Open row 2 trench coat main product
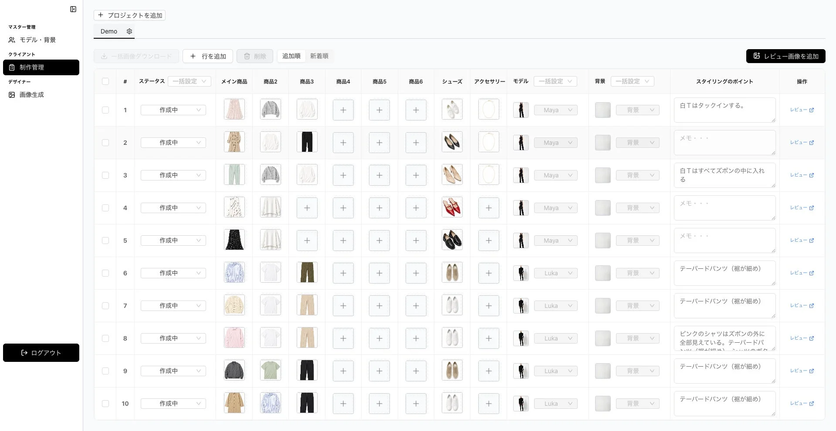Screen dimensions: 836x431 point(234,142)
